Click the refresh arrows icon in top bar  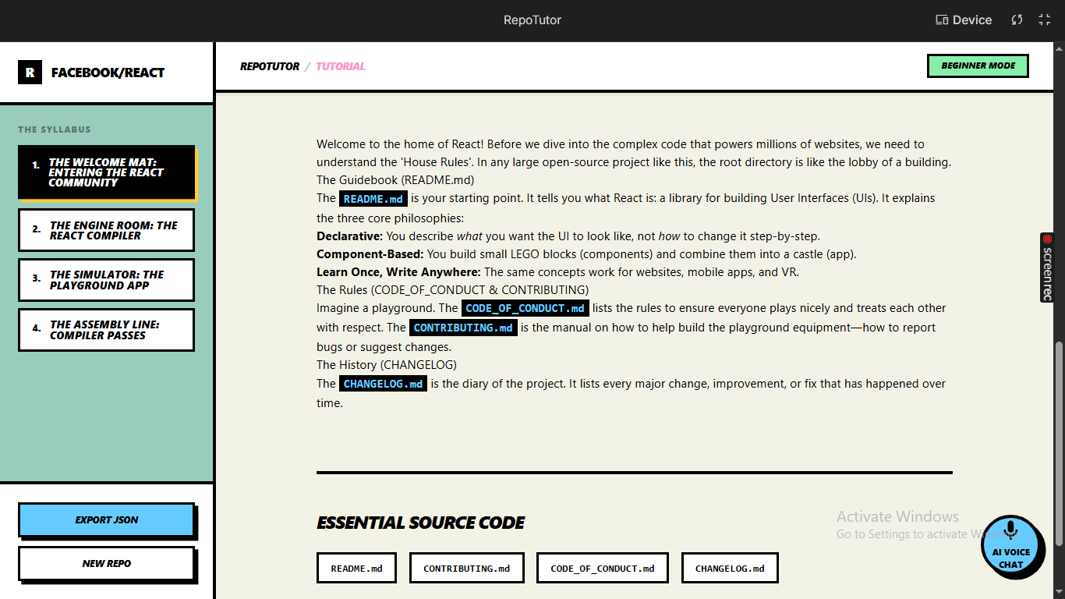point(1017,20)
